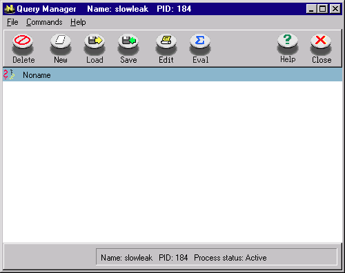The image size is (345, 273).
Task: Minimize the Query Manager window
Action: (x=312, y=9)
